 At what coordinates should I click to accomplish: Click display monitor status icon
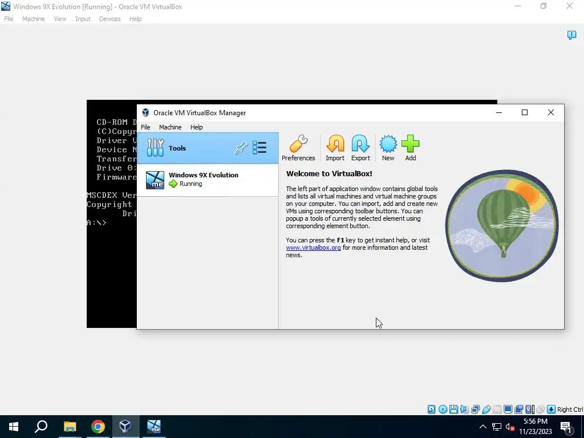click(x=508, y=409)
